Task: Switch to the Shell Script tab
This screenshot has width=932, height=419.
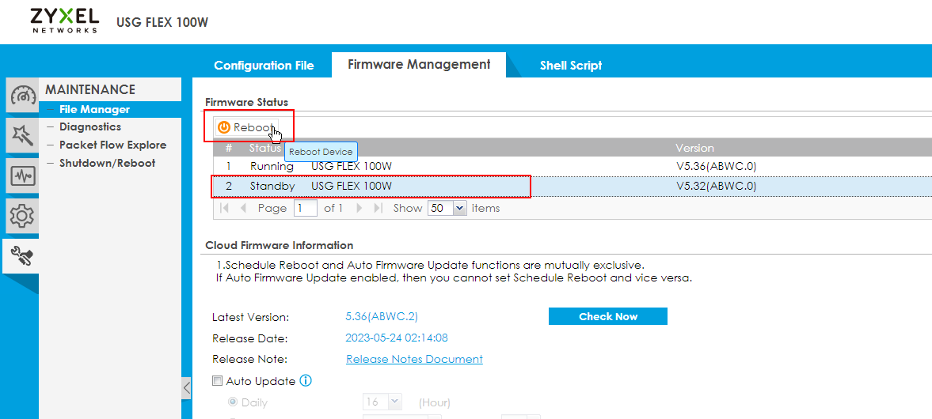Action: 570,66
